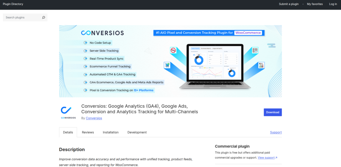The image size is (341, 167).
Task: Click the WooCommerce badge in banner
Action: [x=248, y=33]
